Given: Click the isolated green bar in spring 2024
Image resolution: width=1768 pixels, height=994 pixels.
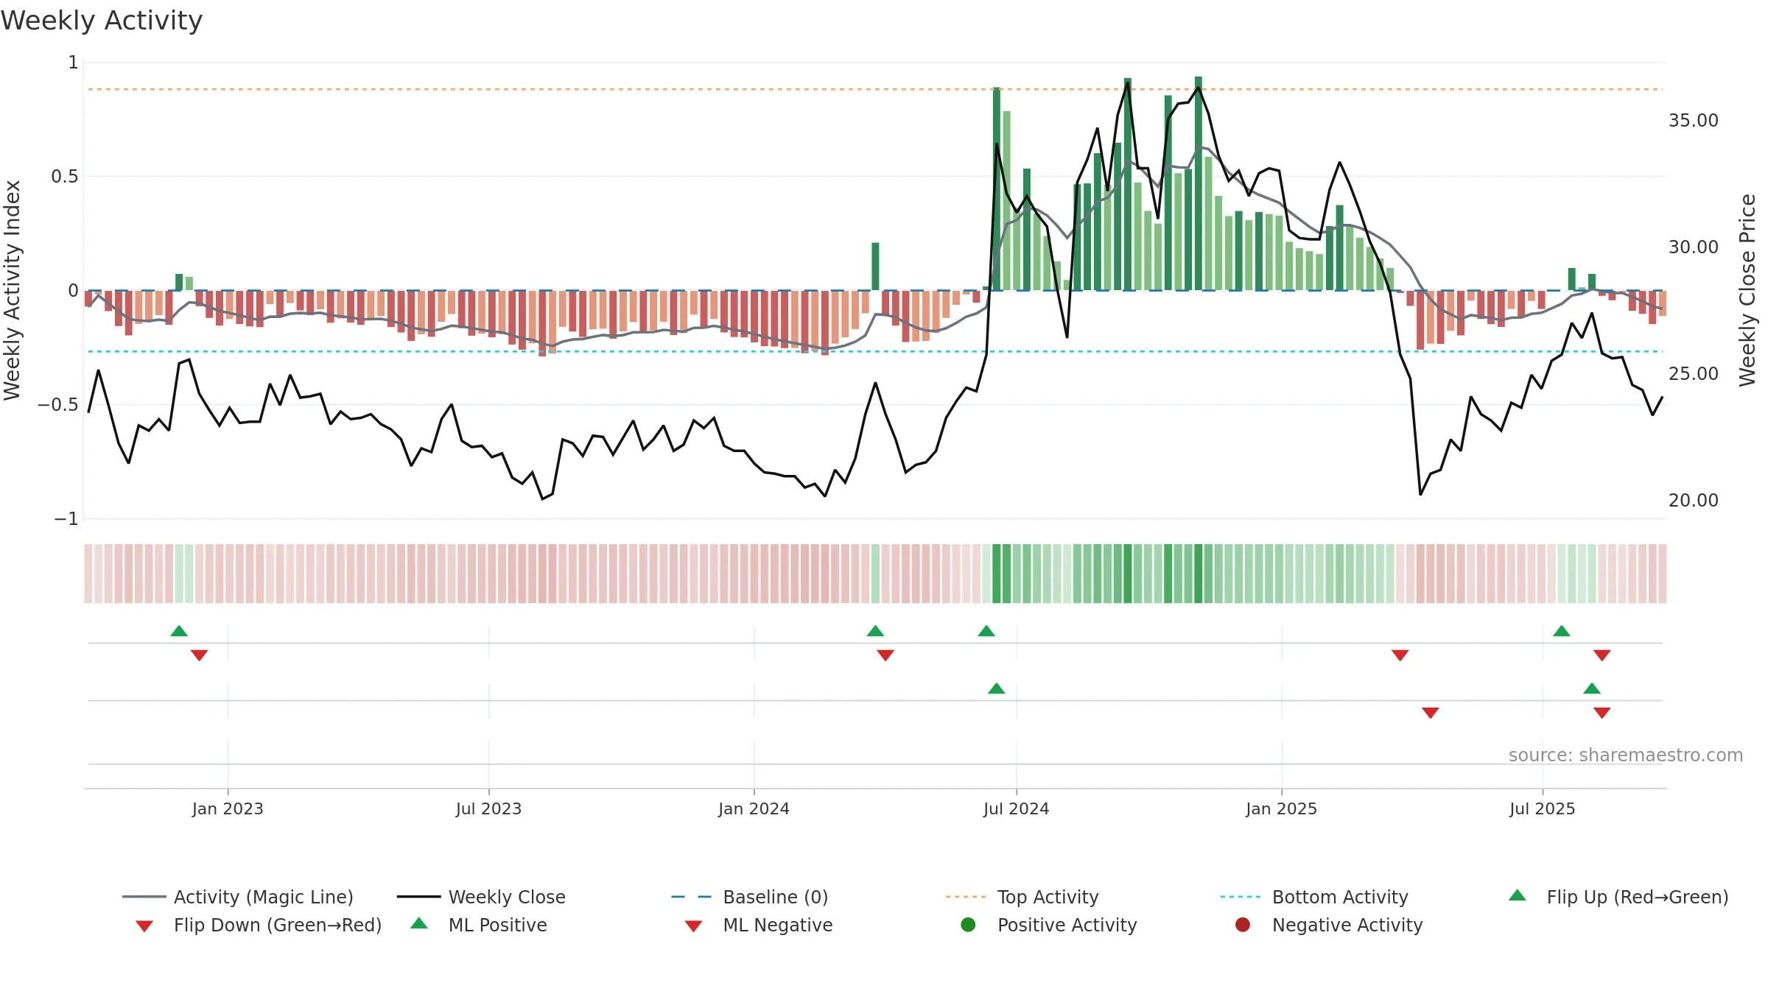Looking at the screenshot, I should tap(875, 267).
